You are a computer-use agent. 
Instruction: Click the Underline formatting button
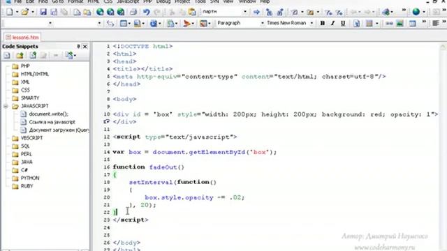[x=343, y=23]
